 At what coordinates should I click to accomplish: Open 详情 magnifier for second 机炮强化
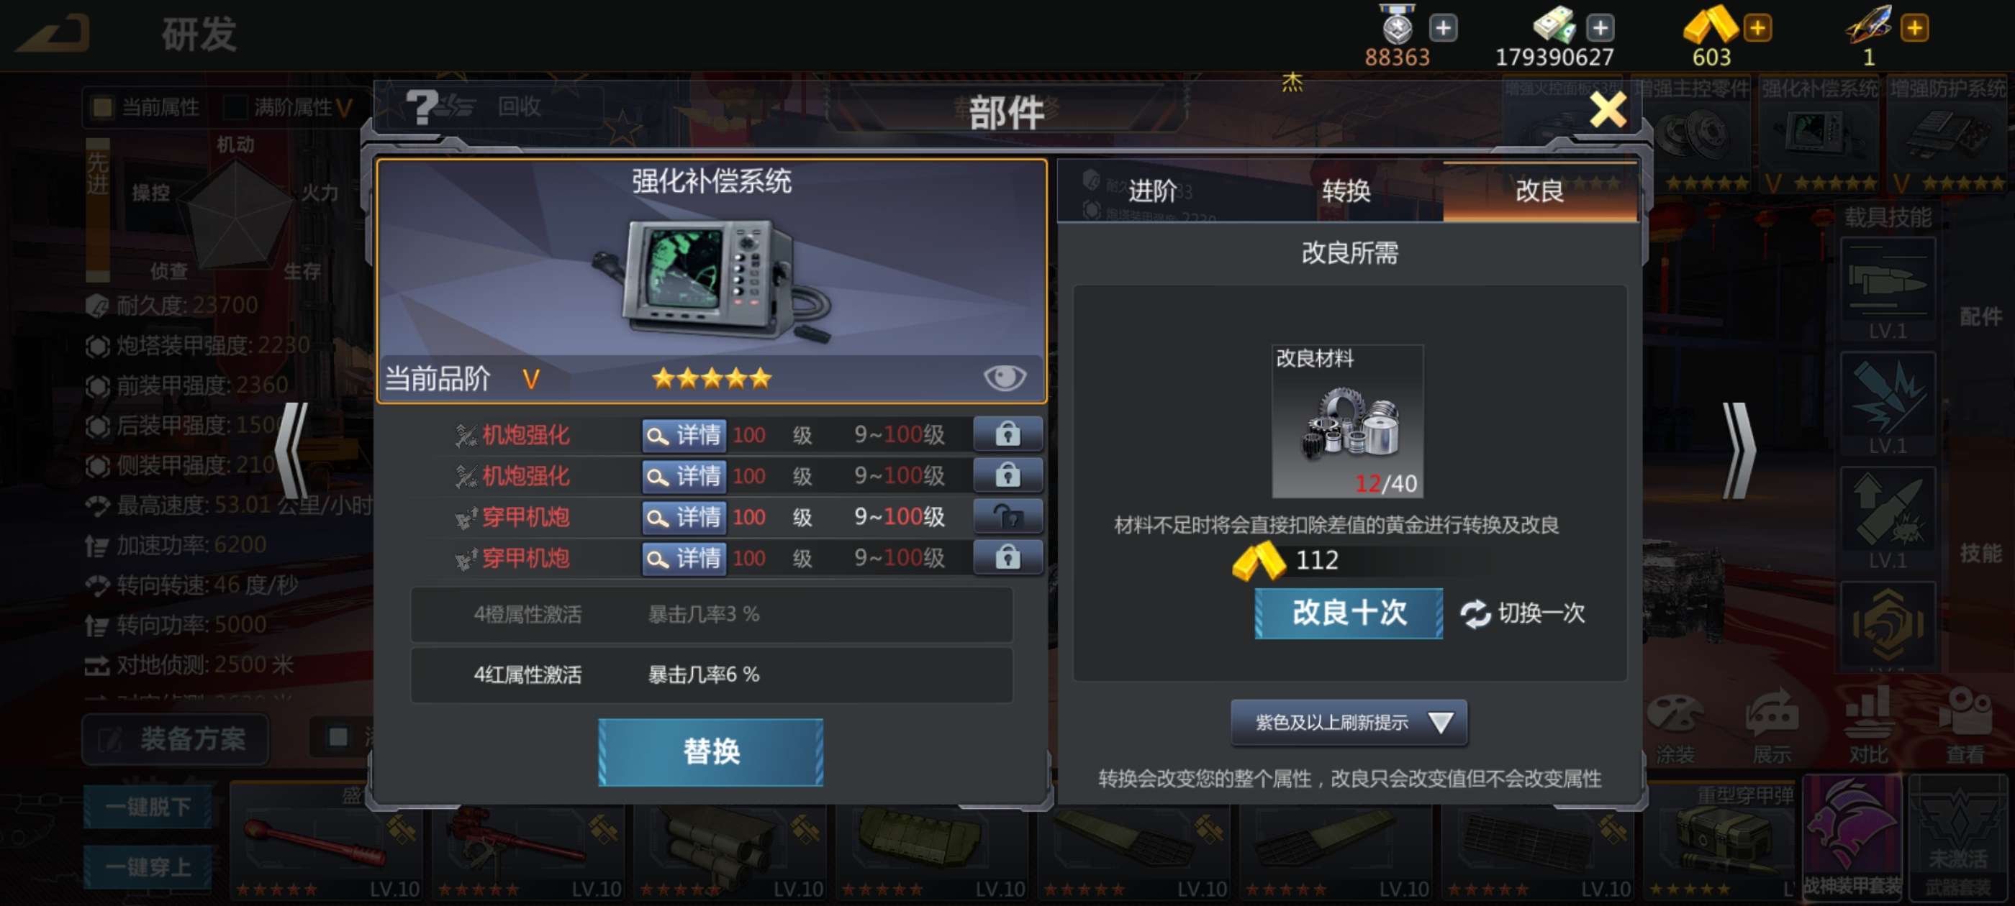pos(684,475)
